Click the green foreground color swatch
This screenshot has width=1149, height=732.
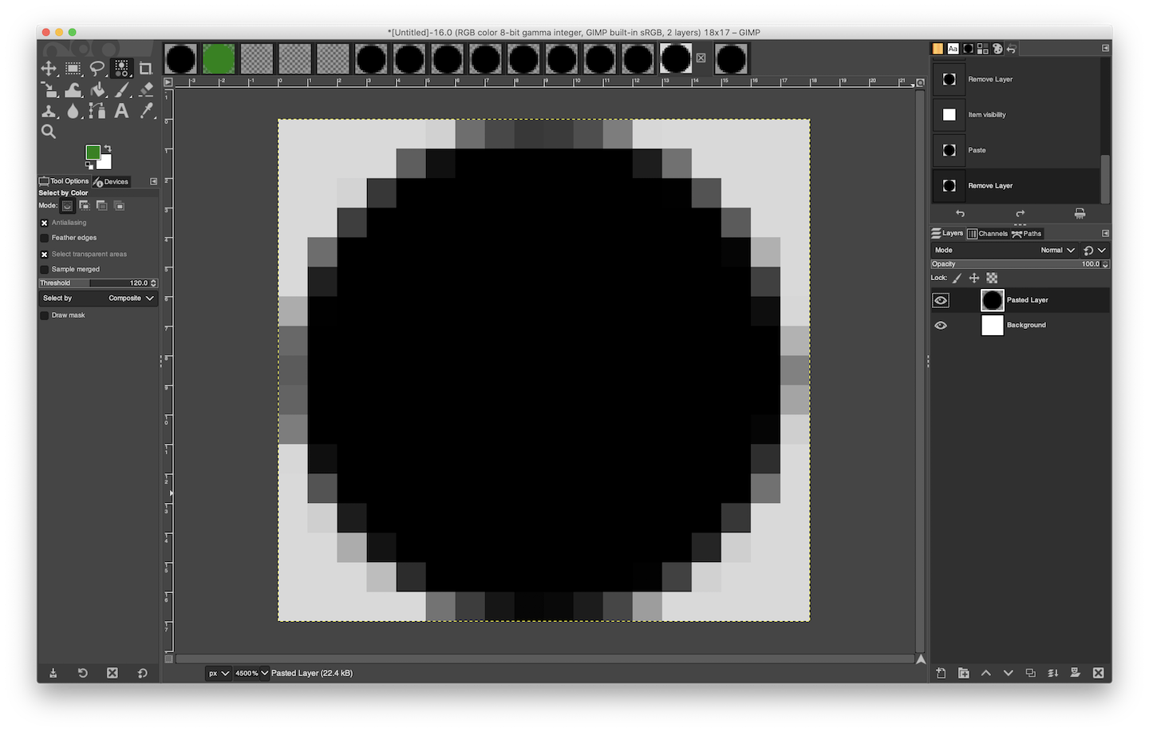point(93,152)
